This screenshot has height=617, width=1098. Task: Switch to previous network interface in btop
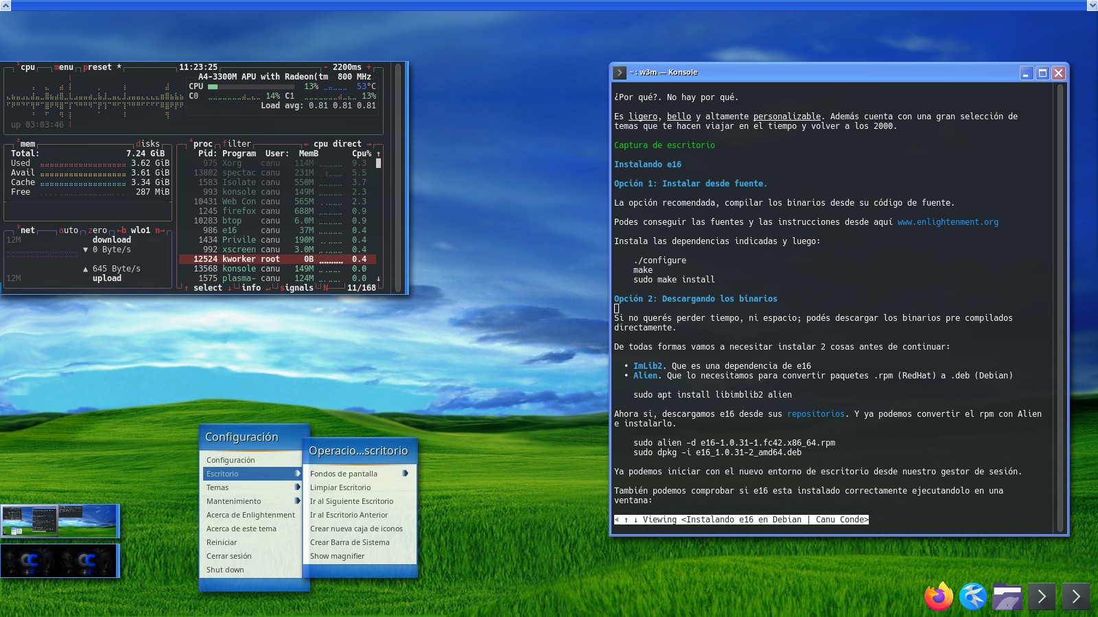pos(121,230)
